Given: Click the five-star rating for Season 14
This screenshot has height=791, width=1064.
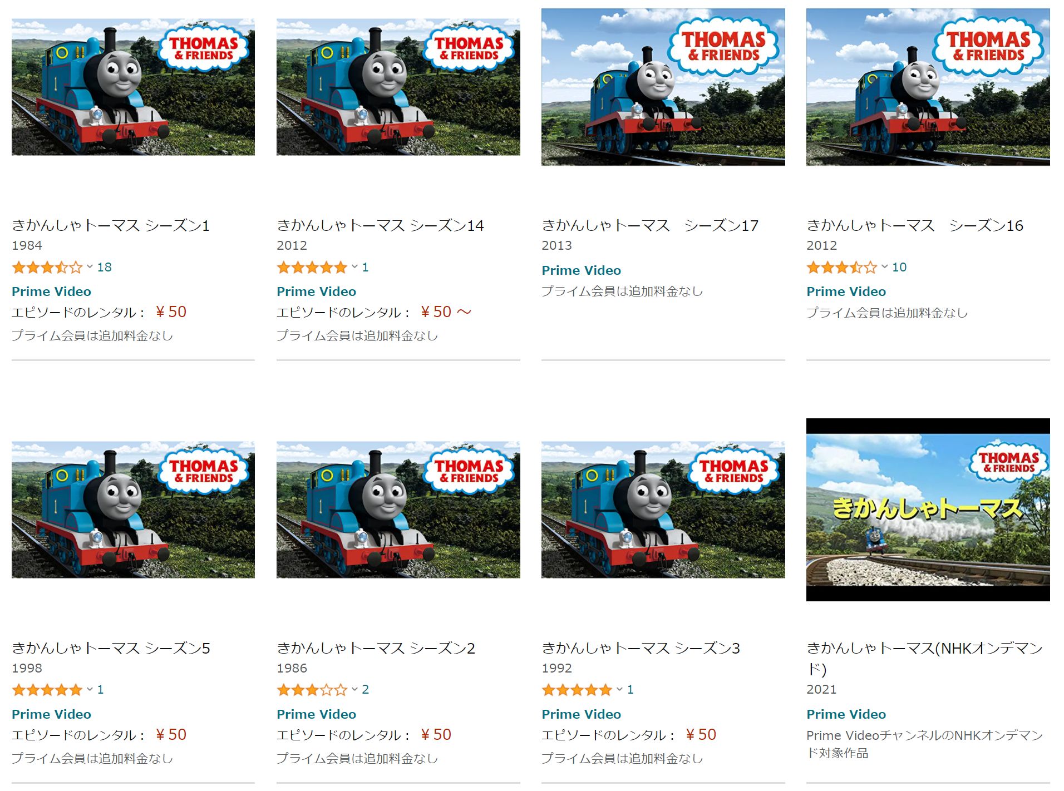Looking at the screenshot, I should 312,268.
